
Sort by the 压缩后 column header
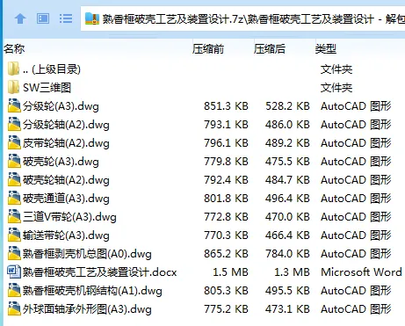click(x=270, y=48)
